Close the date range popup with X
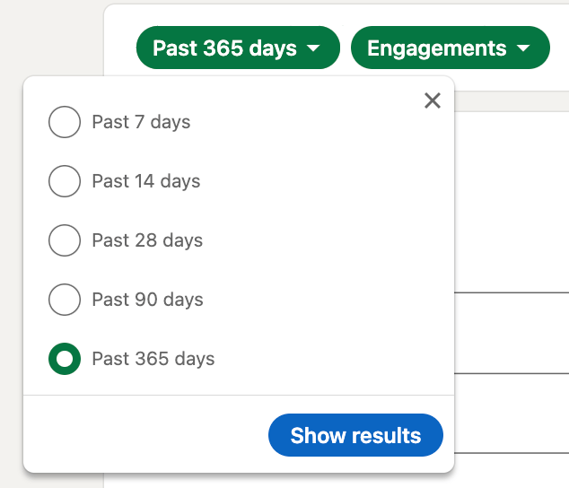The width and height of the screenshot is (569, 488). [433, 100]
